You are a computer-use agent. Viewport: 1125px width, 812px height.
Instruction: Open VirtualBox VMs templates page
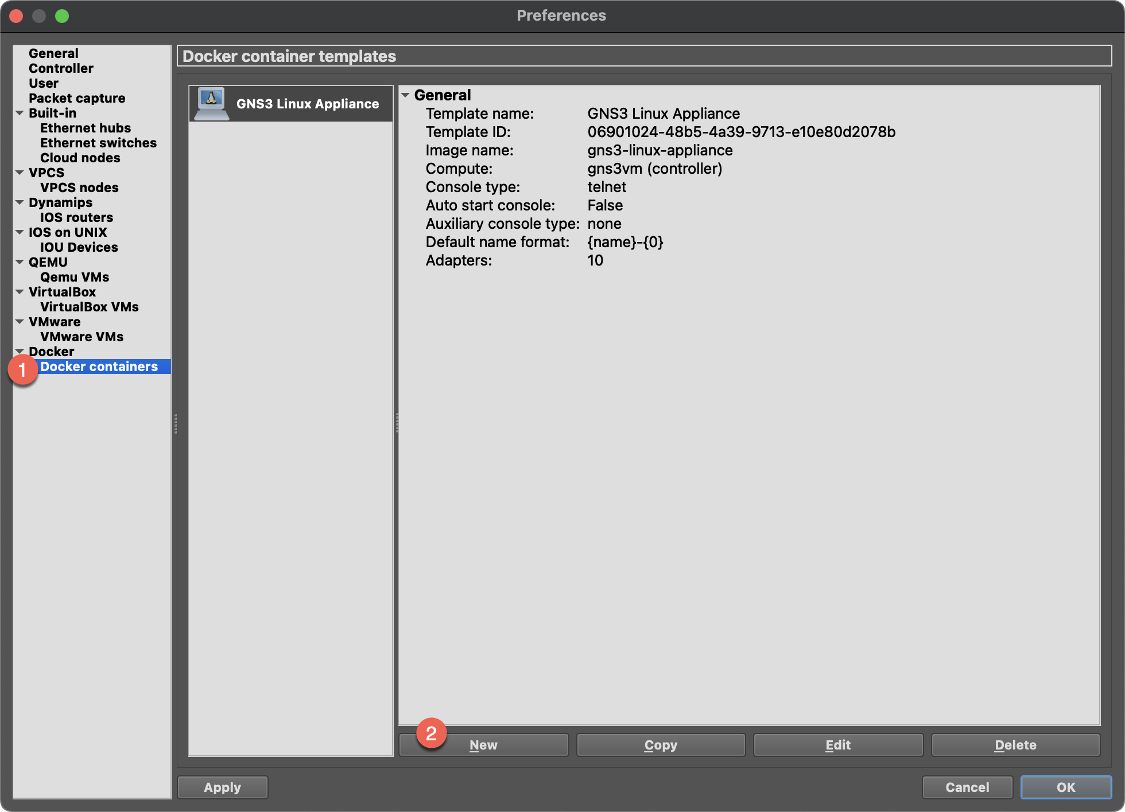point(90,307)
